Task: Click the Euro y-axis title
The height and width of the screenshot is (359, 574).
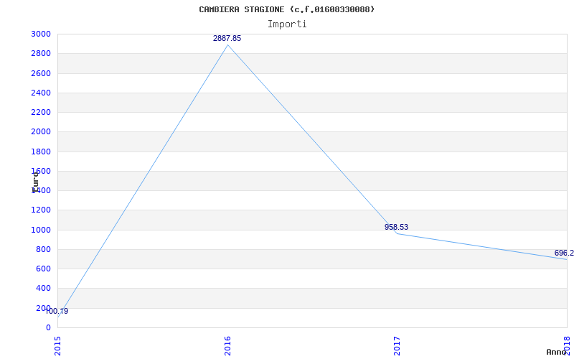Action: 35,182
